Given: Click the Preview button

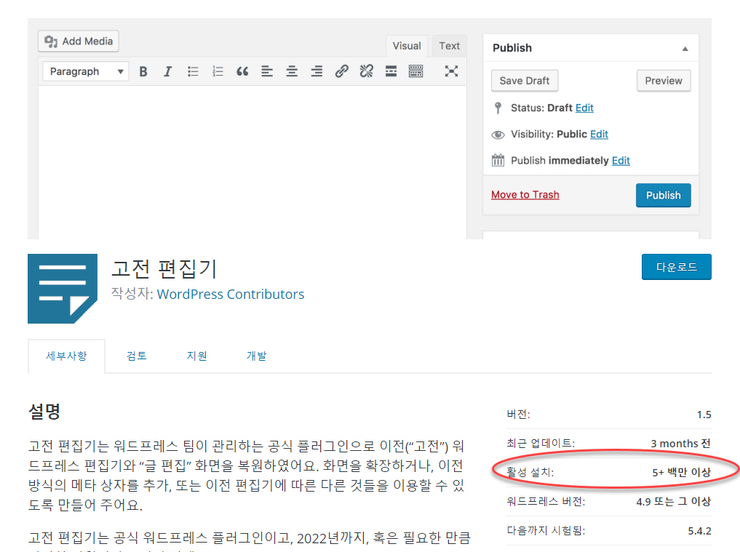Looking at the screenshot, I should (x=664, y=81).
